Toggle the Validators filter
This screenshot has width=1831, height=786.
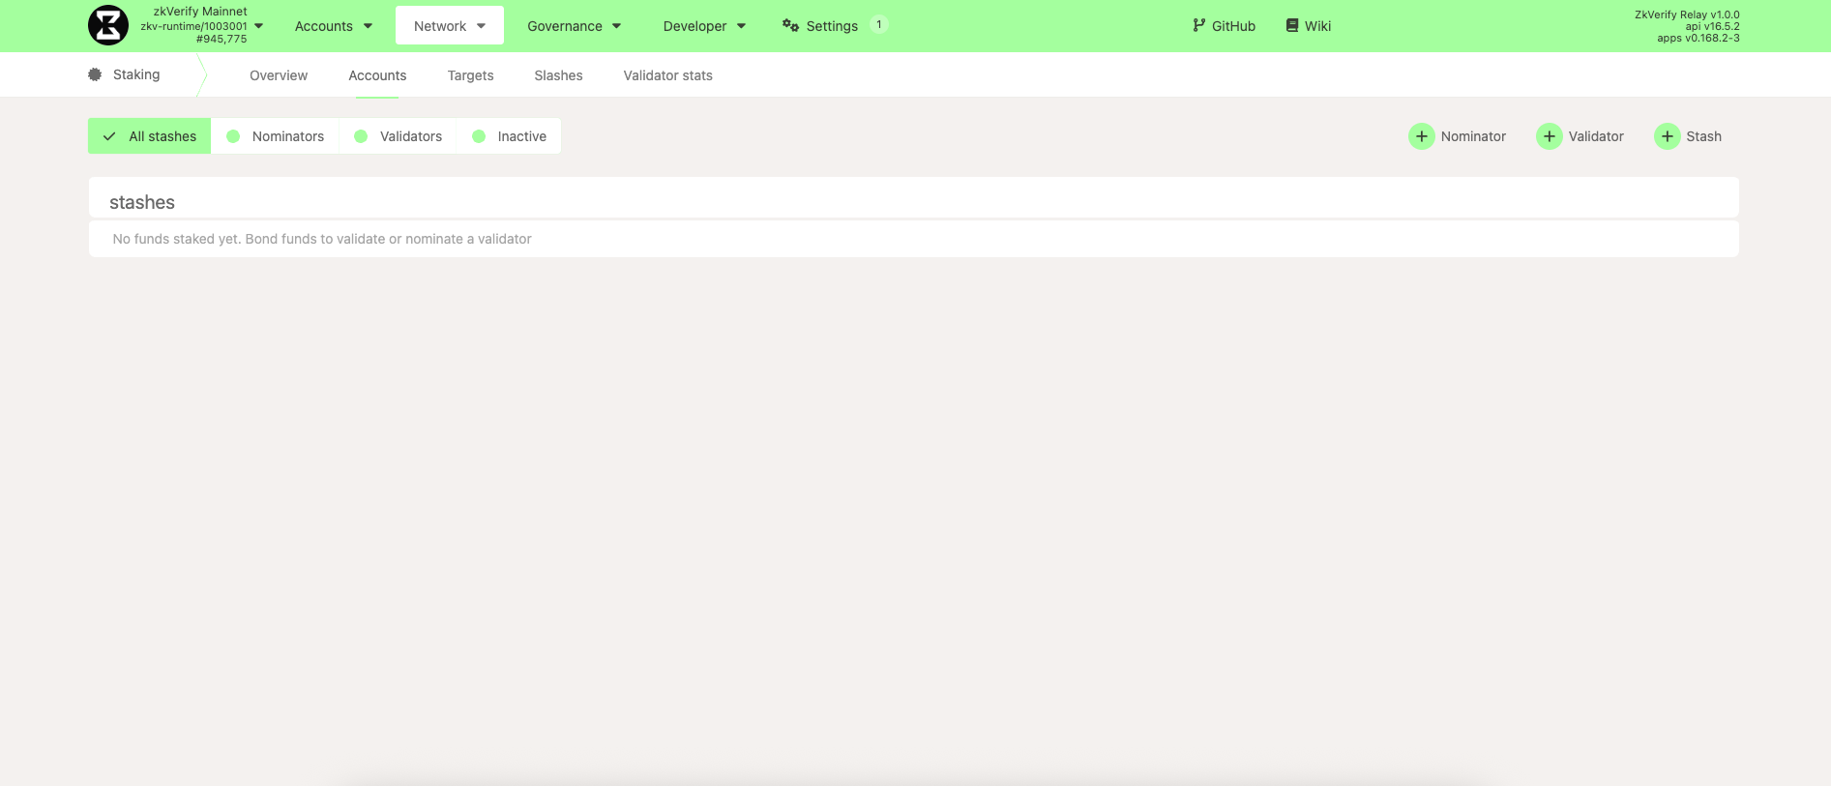[x=399, y=136]
